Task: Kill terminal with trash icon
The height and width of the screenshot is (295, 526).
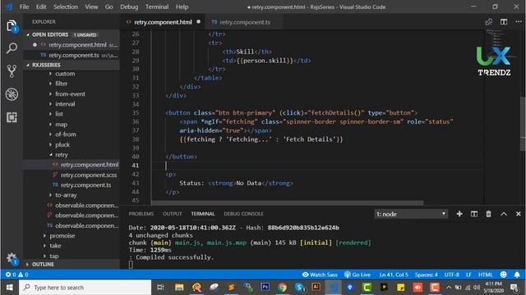Action: click(488, 214)
